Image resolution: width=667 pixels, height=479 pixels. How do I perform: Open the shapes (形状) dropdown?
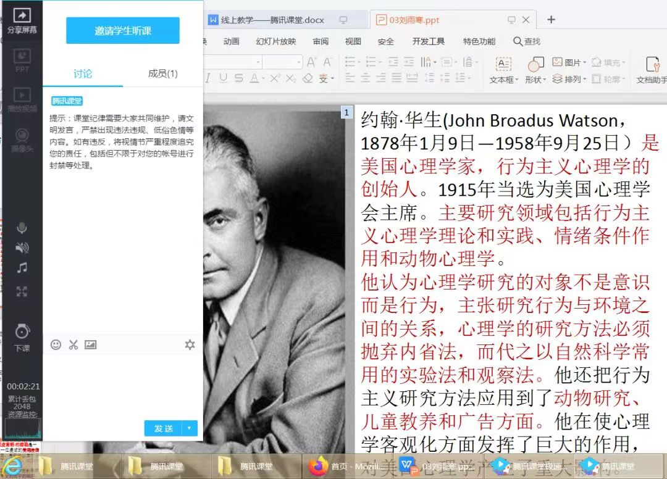point(535,80)
